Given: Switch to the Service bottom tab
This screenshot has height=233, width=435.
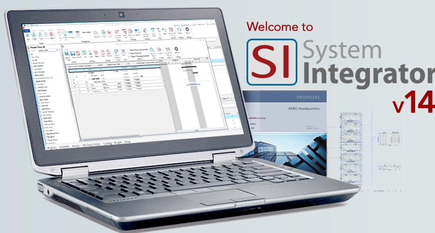Looking at the screenshot, I should [x=76, y=146].
